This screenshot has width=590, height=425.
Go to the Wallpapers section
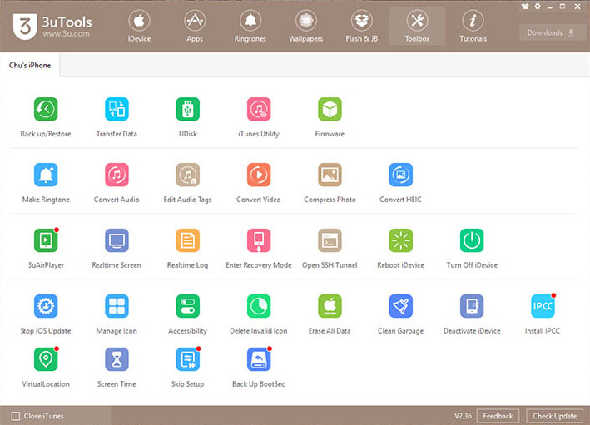coord(306,27)
